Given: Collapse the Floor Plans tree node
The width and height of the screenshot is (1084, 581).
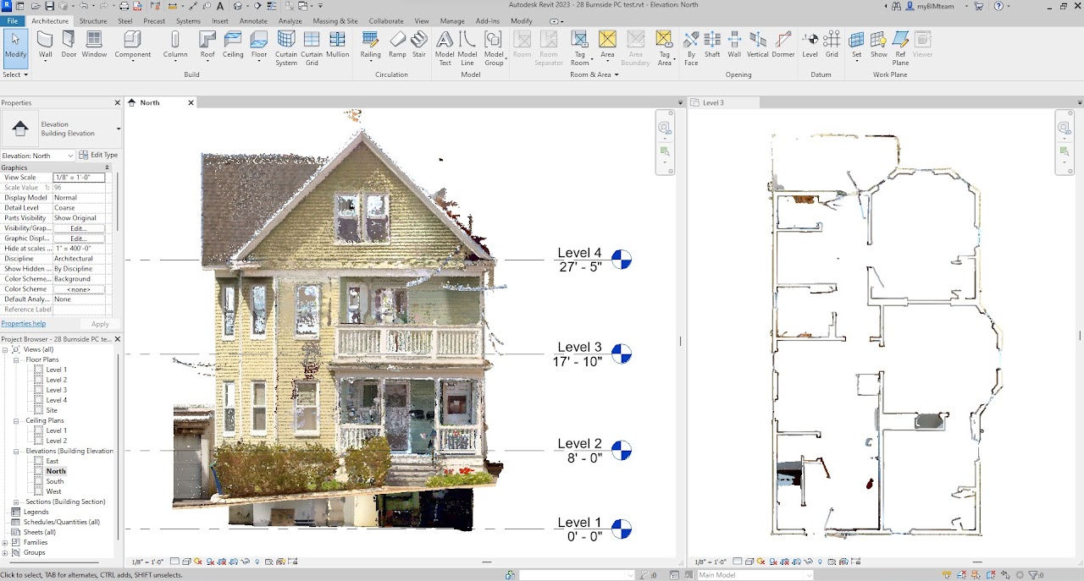Looking at the screenshot, I should tap(16, 359).
